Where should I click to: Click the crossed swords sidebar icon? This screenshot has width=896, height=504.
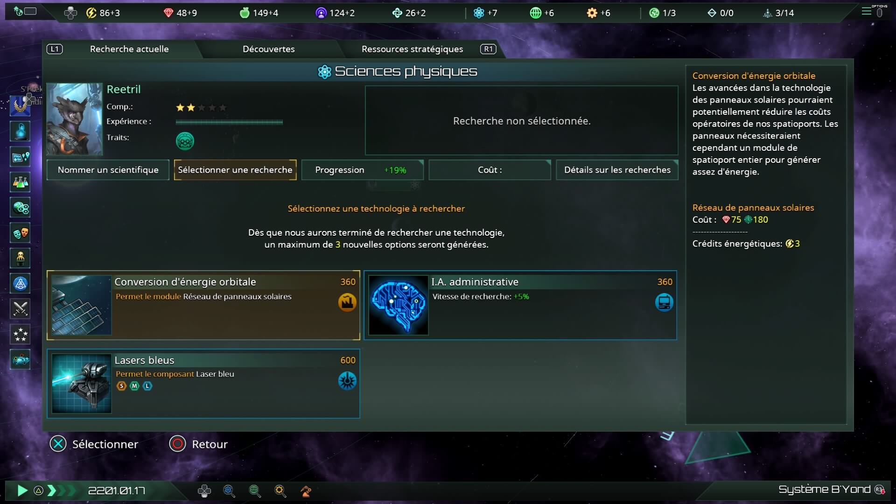pos(20,309)
